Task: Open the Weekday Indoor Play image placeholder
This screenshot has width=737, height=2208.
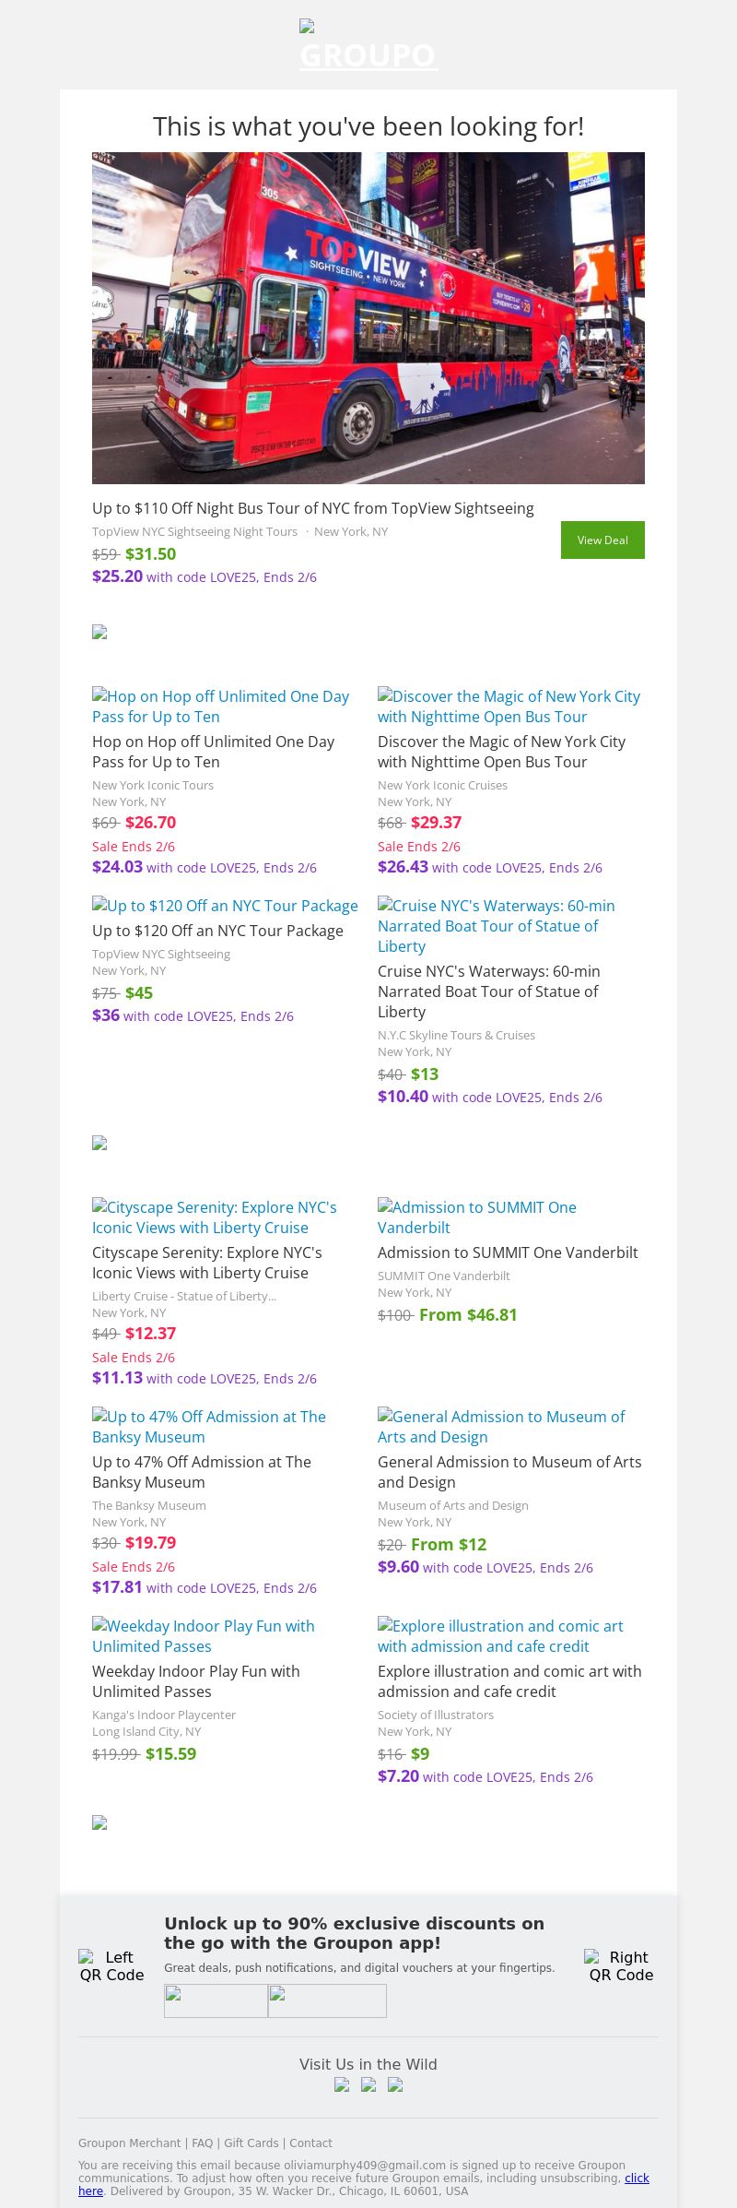Action: (204, 1635)
